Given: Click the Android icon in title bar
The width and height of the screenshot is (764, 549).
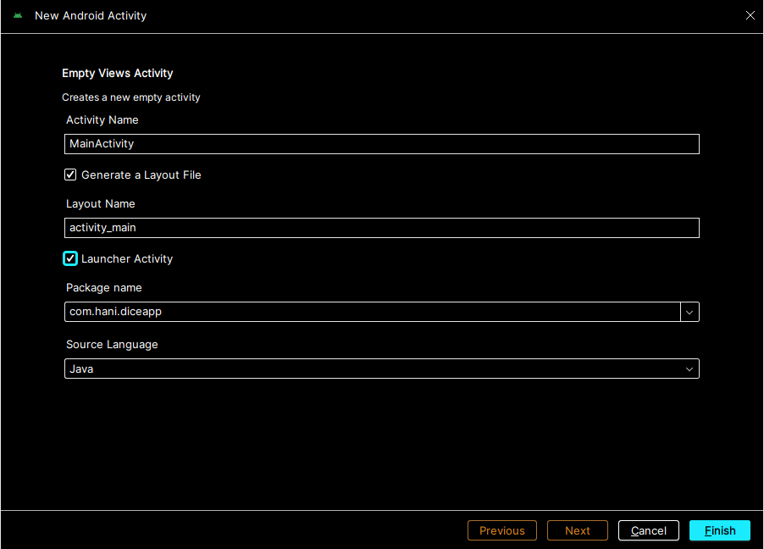Looking at the screenshot, I should coord(18,15).
